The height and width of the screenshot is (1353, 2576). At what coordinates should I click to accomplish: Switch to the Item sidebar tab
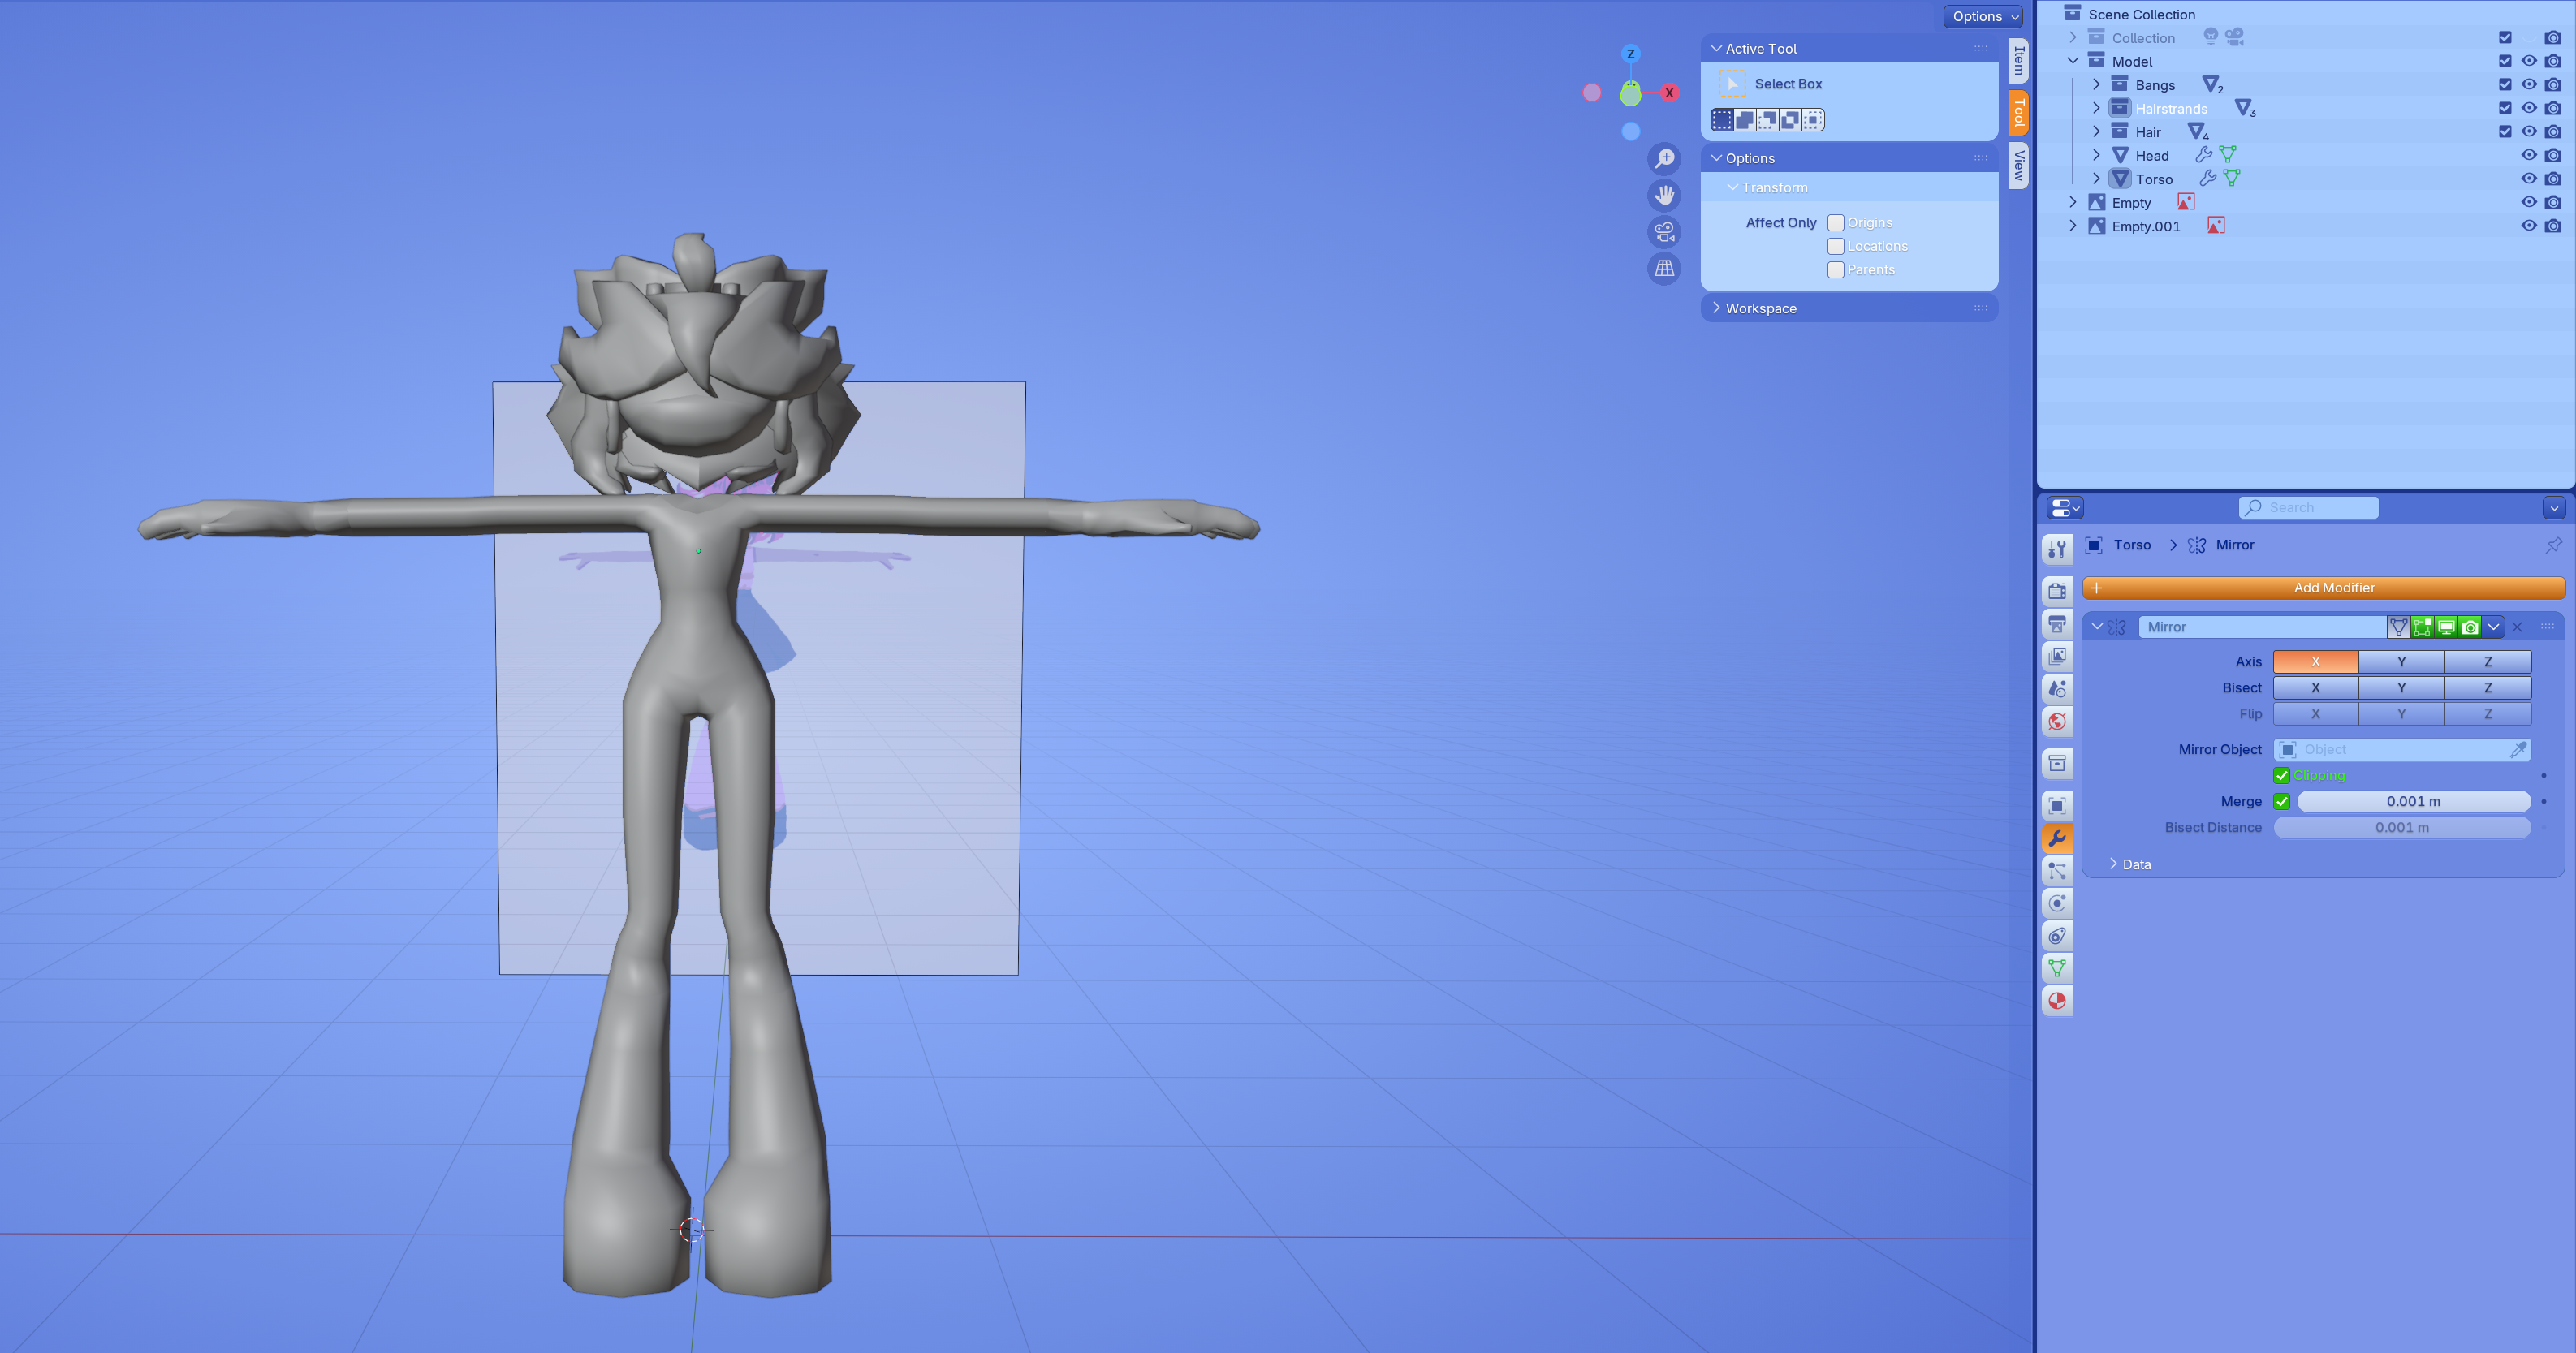pos(2019,61)
